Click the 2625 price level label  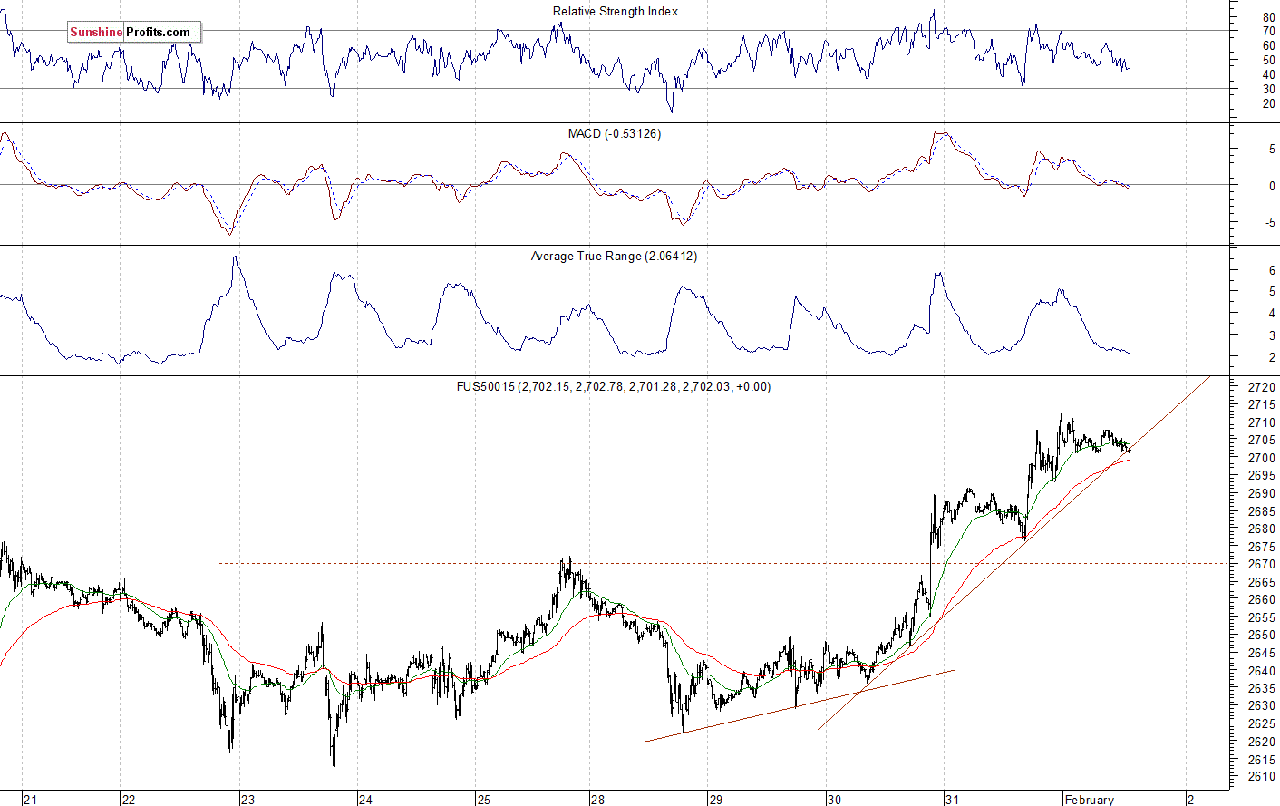coord(1262,723)
